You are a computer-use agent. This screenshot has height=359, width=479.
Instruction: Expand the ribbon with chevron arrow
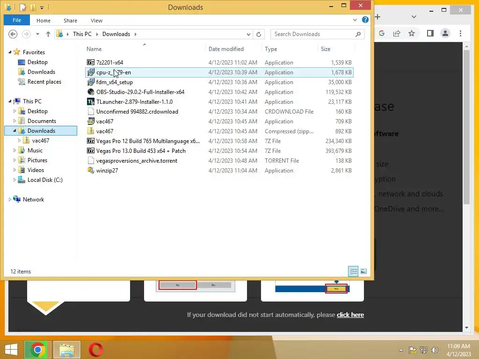click(x=355, y=20)
